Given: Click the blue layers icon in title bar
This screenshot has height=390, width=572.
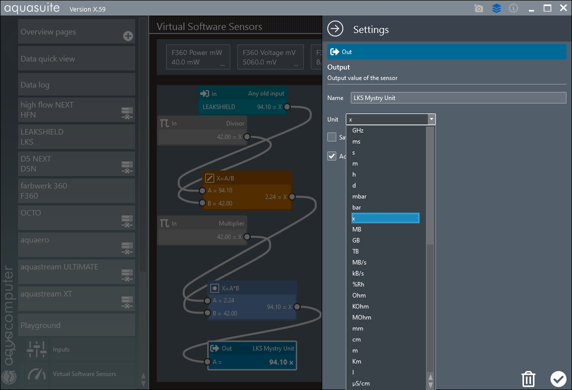Looking at the screenshot, I should click(x=496, y=8).
